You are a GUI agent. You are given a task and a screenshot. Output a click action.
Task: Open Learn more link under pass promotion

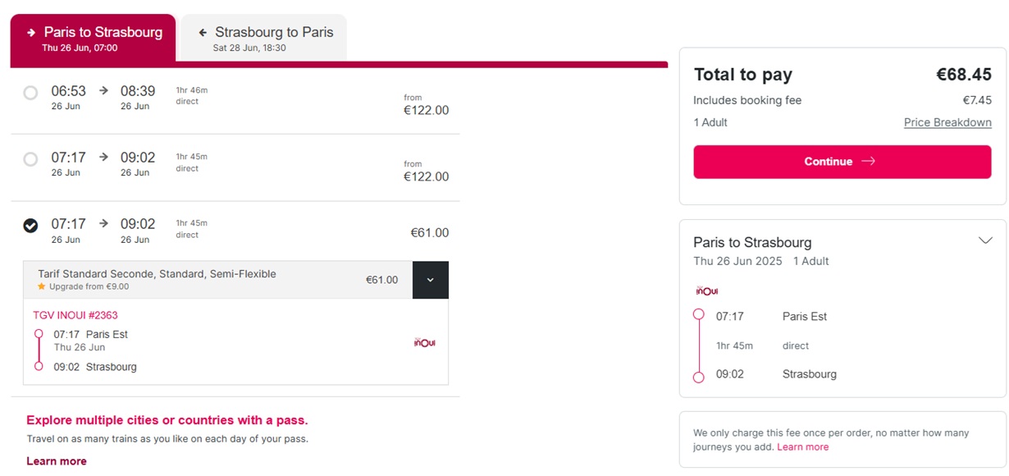pyautogui.click(x=57, y=461)
